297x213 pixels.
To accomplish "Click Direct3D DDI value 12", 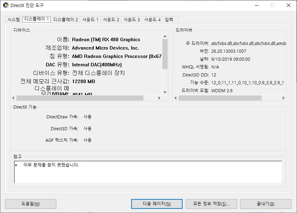I will 214,75.
